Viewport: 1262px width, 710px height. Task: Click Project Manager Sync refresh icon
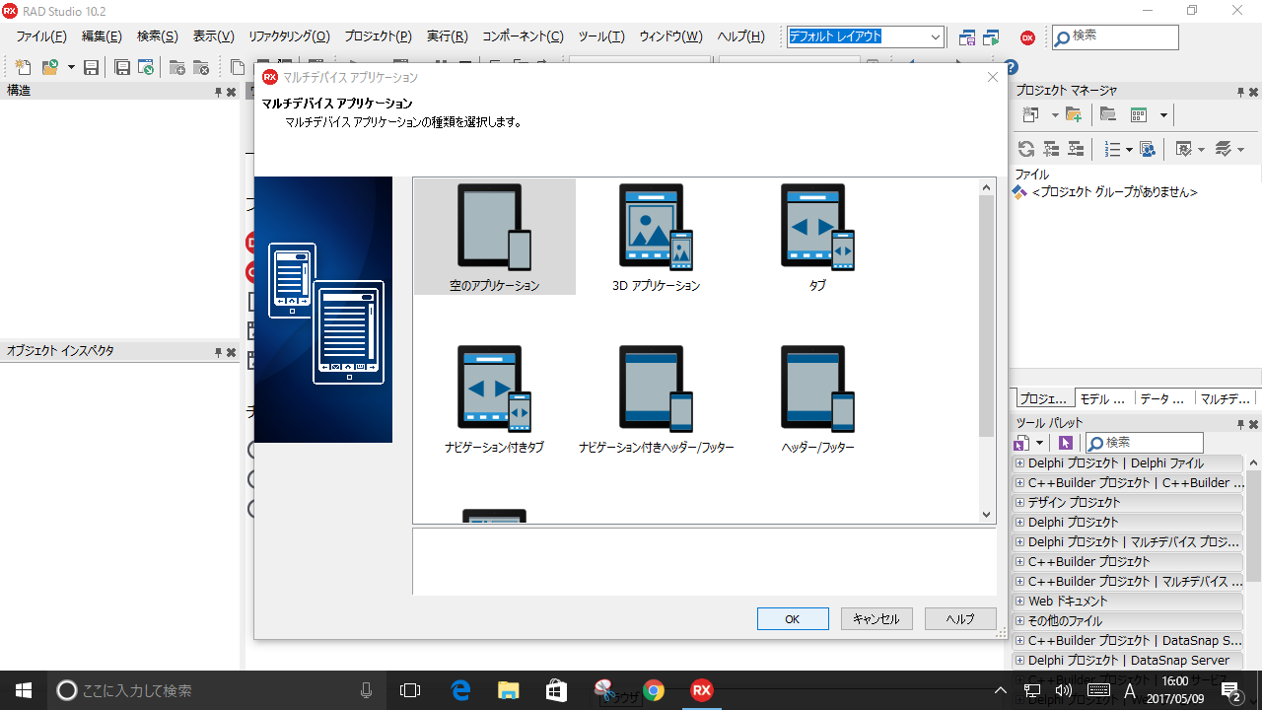coord(1026,149)
